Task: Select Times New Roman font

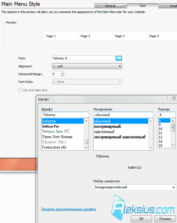Action: pyautogui.click(x=57, y=137)
